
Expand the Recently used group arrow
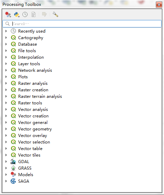click(6, 31)
